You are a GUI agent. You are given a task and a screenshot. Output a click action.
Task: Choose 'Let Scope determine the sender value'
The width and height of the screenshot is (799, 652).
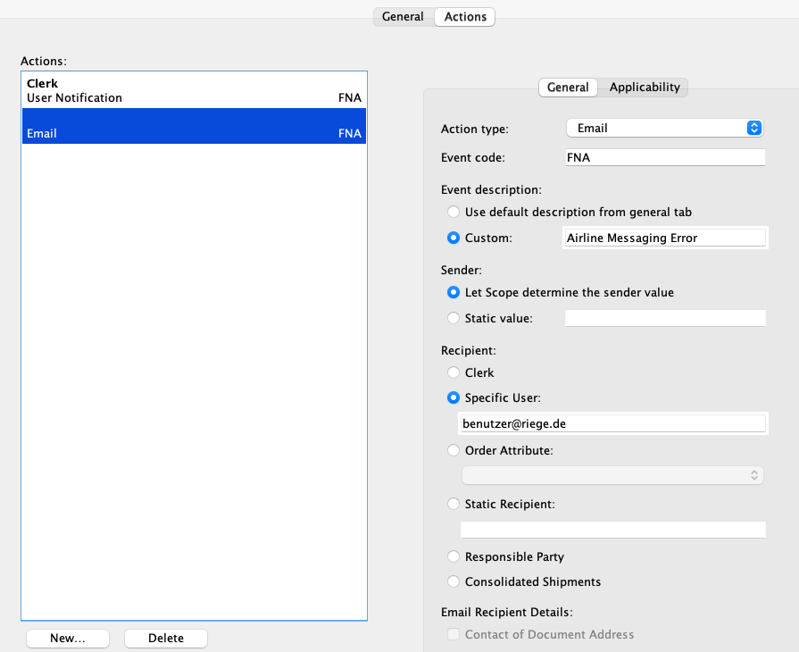tap(454, 292)
